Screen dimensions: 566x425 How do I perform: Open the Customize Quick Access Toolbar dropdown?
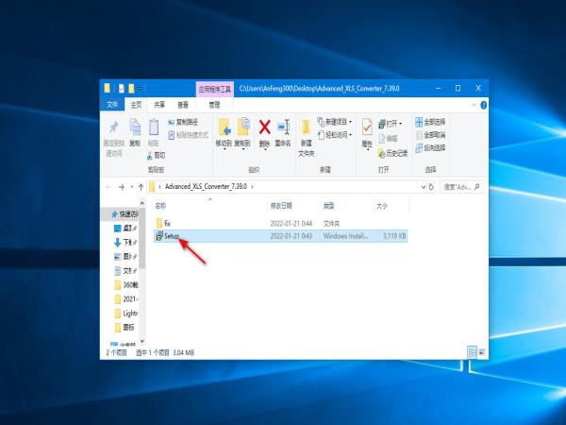click(140, 89)
